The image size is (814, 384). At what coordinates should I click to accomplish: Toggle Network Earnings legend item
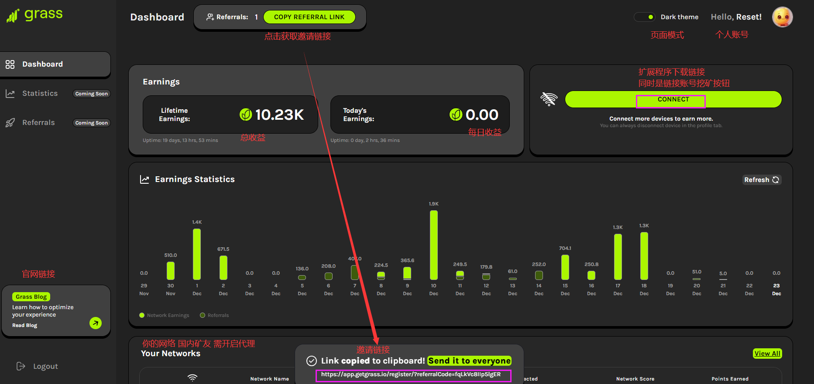[164, 315]
